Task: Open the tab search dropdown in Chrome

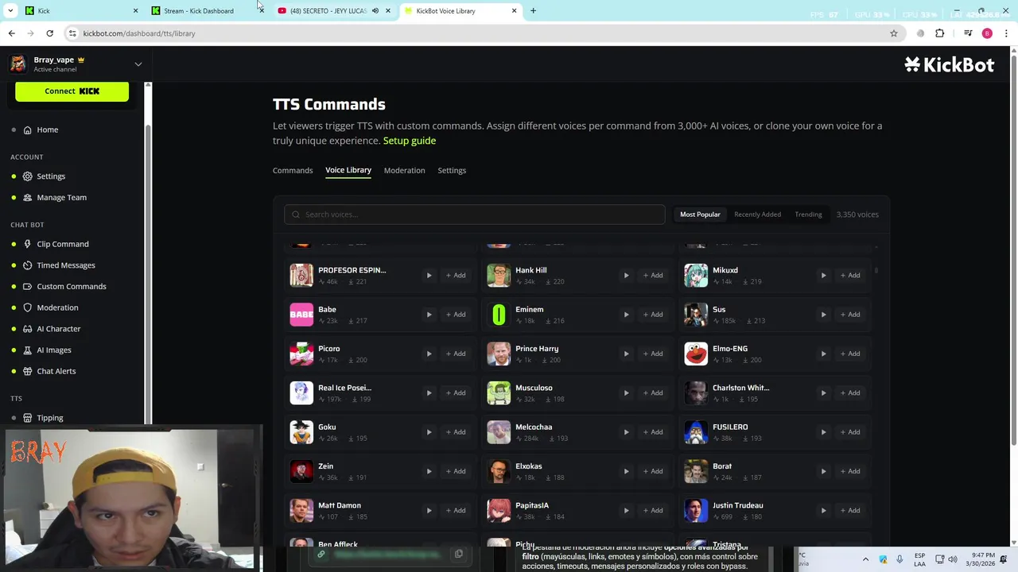Action: 10,10
